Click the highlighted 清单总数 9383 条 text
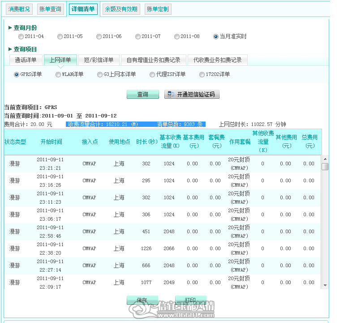This screenshot has height=323, width=344. 180,124
